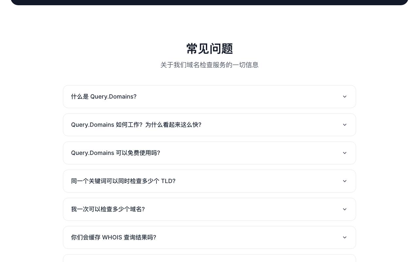Click subtitle "关于我们域名检查服务的一切信息"
The image size is (419, 262).
click(x=209, y=65)
